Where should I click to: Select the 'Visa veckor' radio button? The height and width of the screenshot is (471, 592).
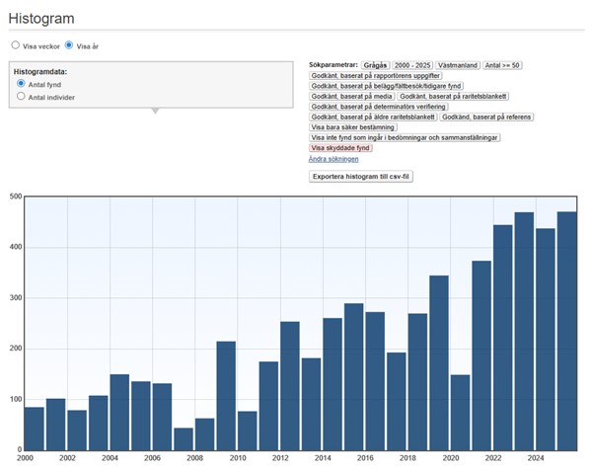(x=15, y=45)
